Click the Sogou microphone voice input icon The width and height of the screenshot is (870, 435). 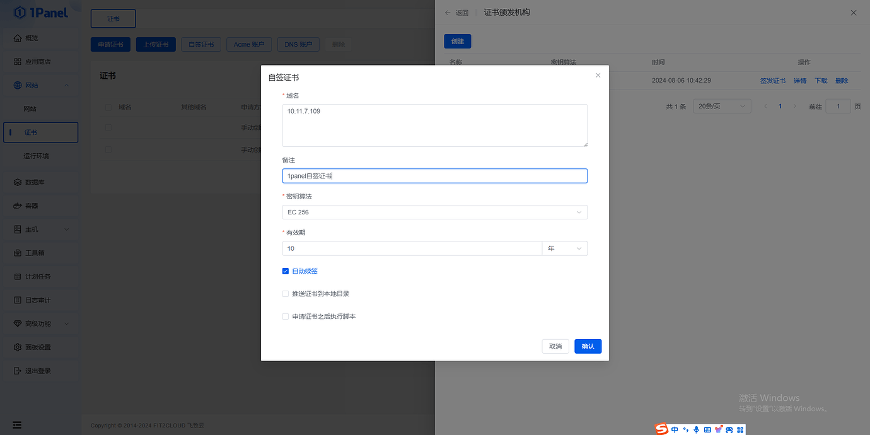(x=696, y=429)
